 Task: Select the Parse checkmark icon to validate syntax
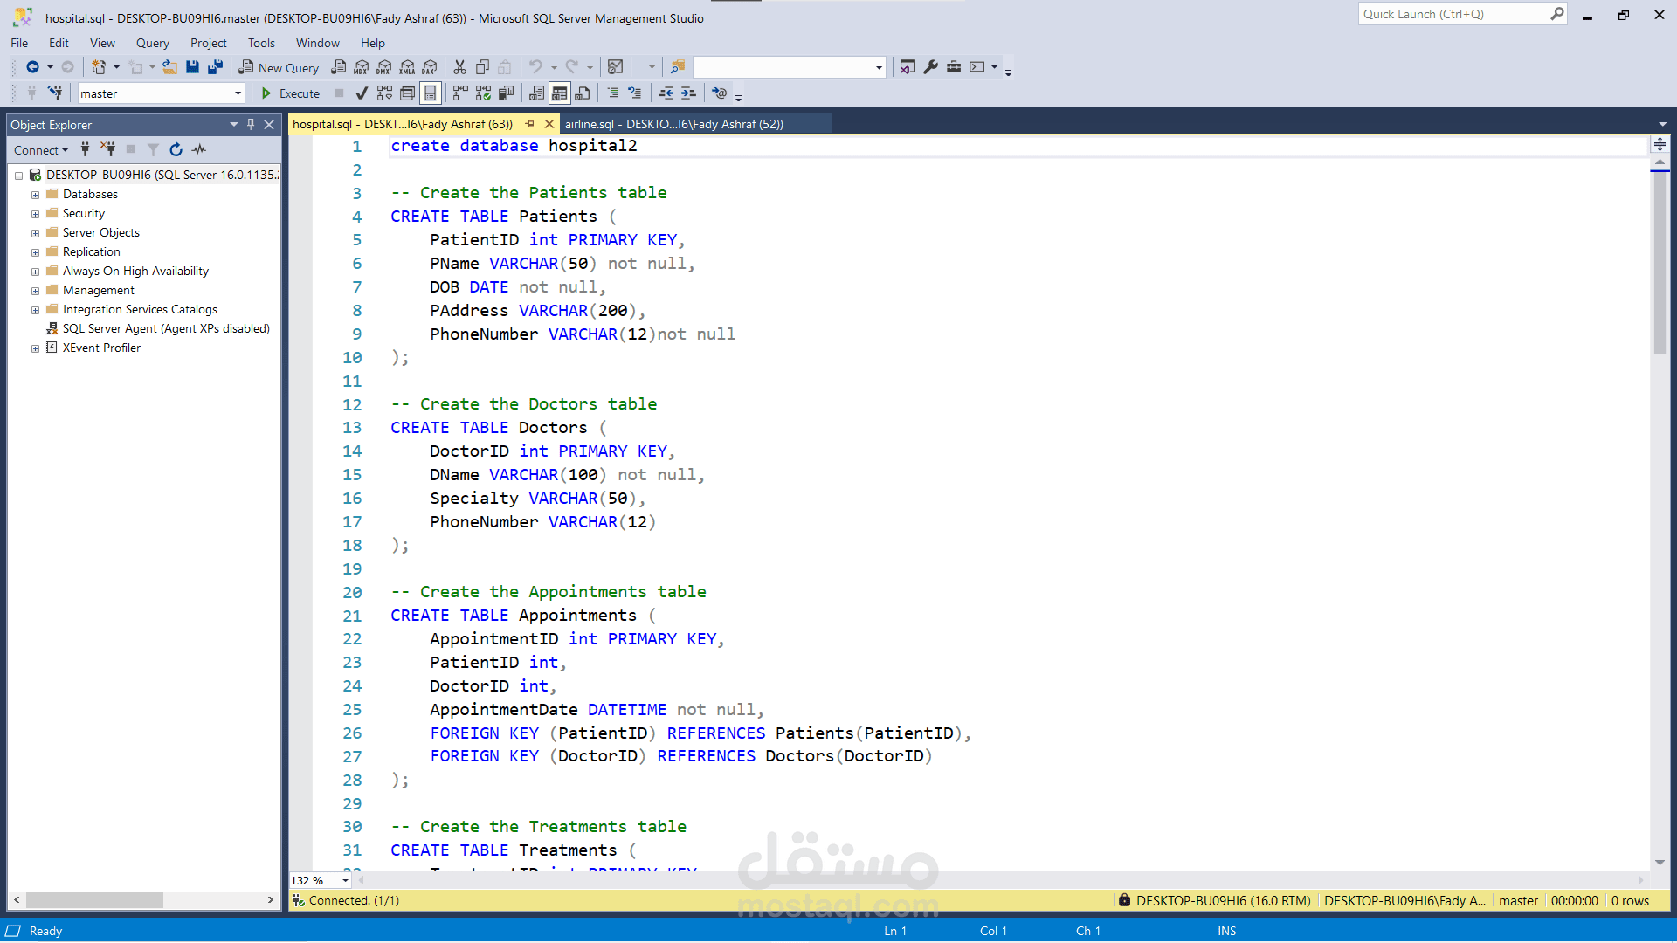pos(362,93)
